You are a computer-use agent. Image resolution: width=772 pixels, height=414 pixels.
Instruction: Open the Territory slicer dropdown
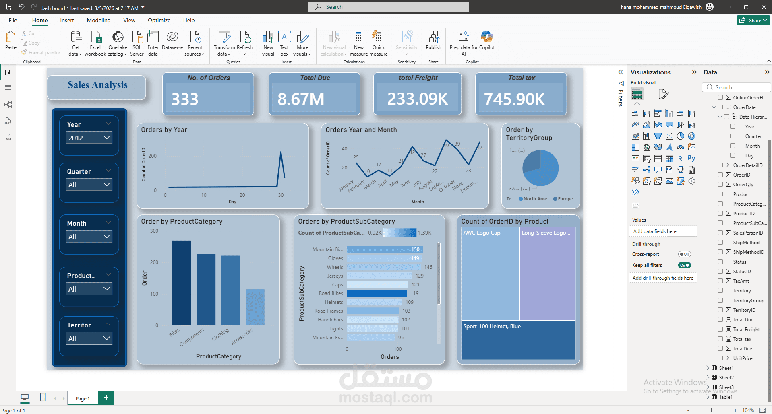tap(89, 338)
